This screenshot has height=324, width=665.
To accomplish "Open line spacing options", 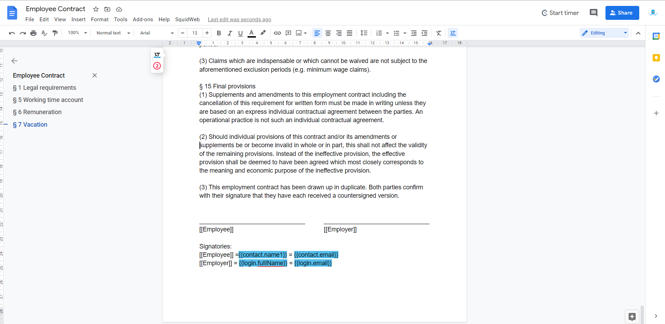I will coord(364,33).
